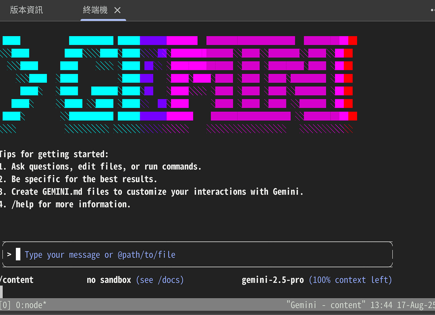Select the 終端機 tab

pyautogui.click(x=95, y=10)
